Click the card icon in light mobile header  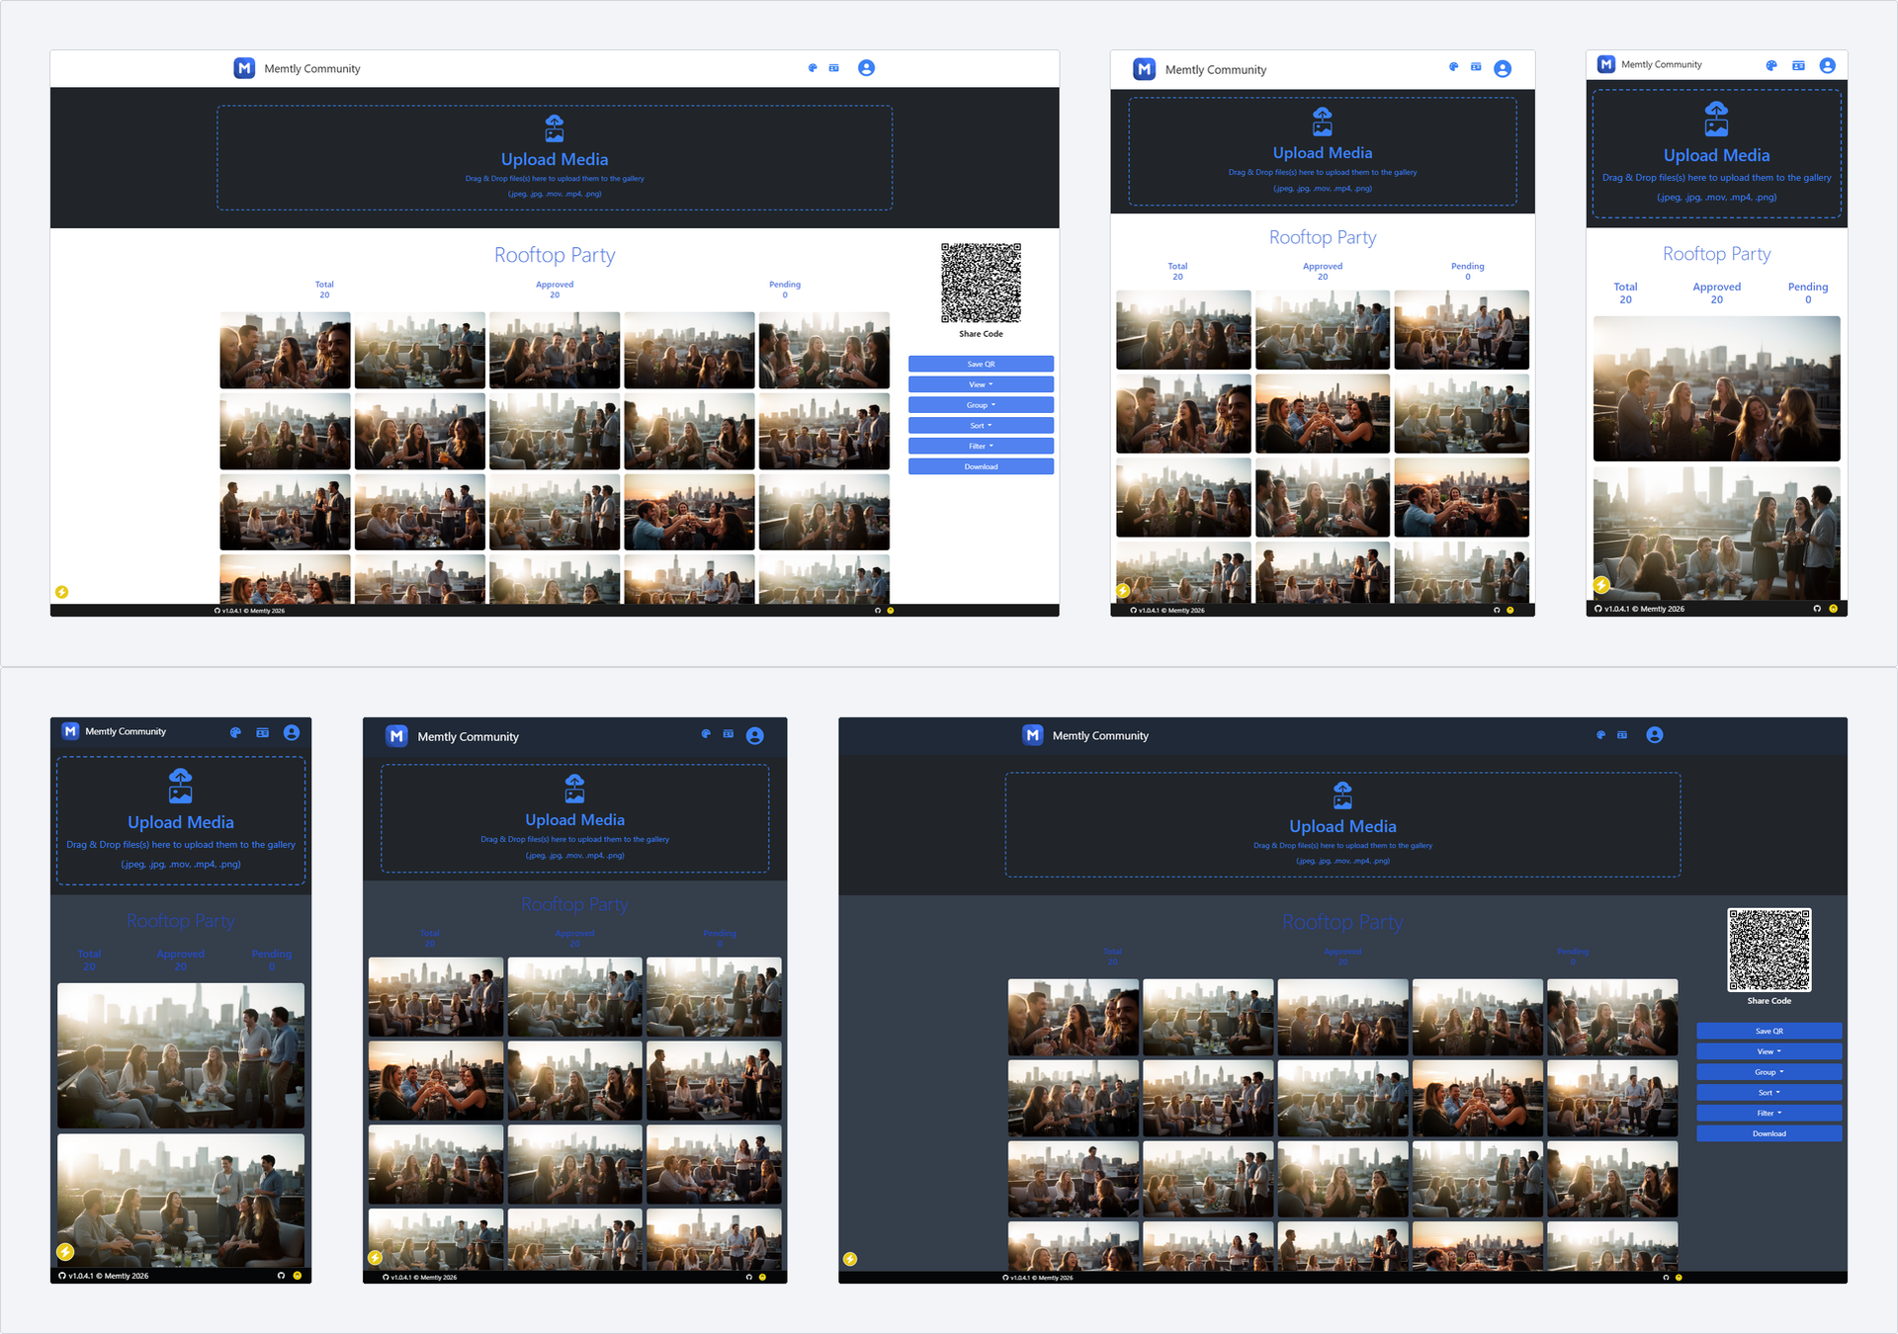(1798, 65)
